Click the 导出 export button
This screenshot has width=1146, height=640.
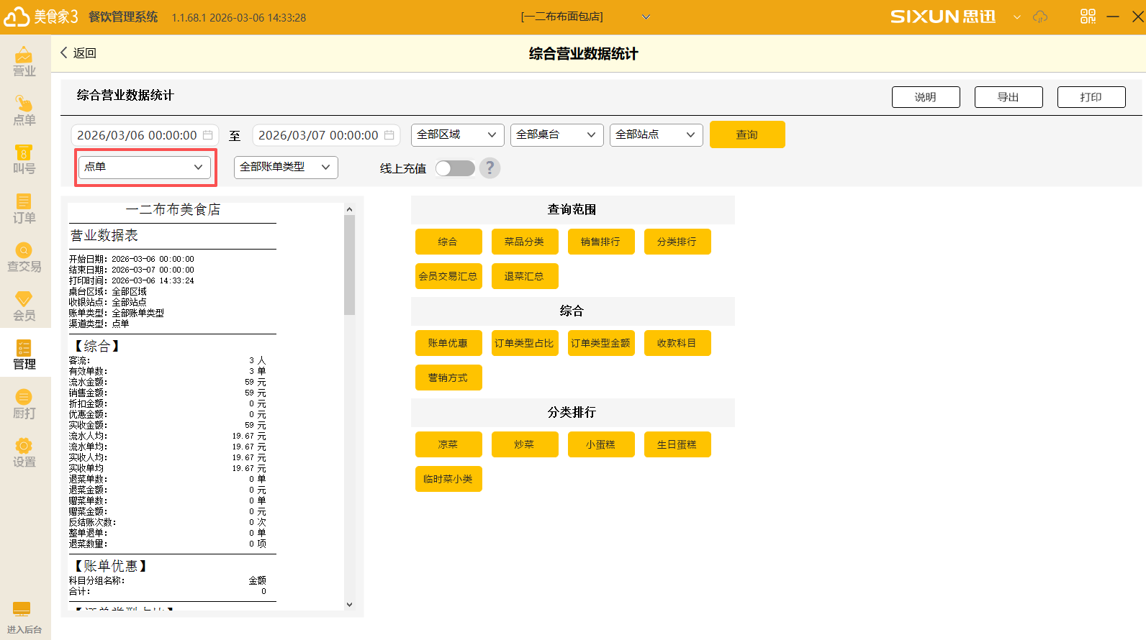pyautogui.click(x=1008, y=97)
